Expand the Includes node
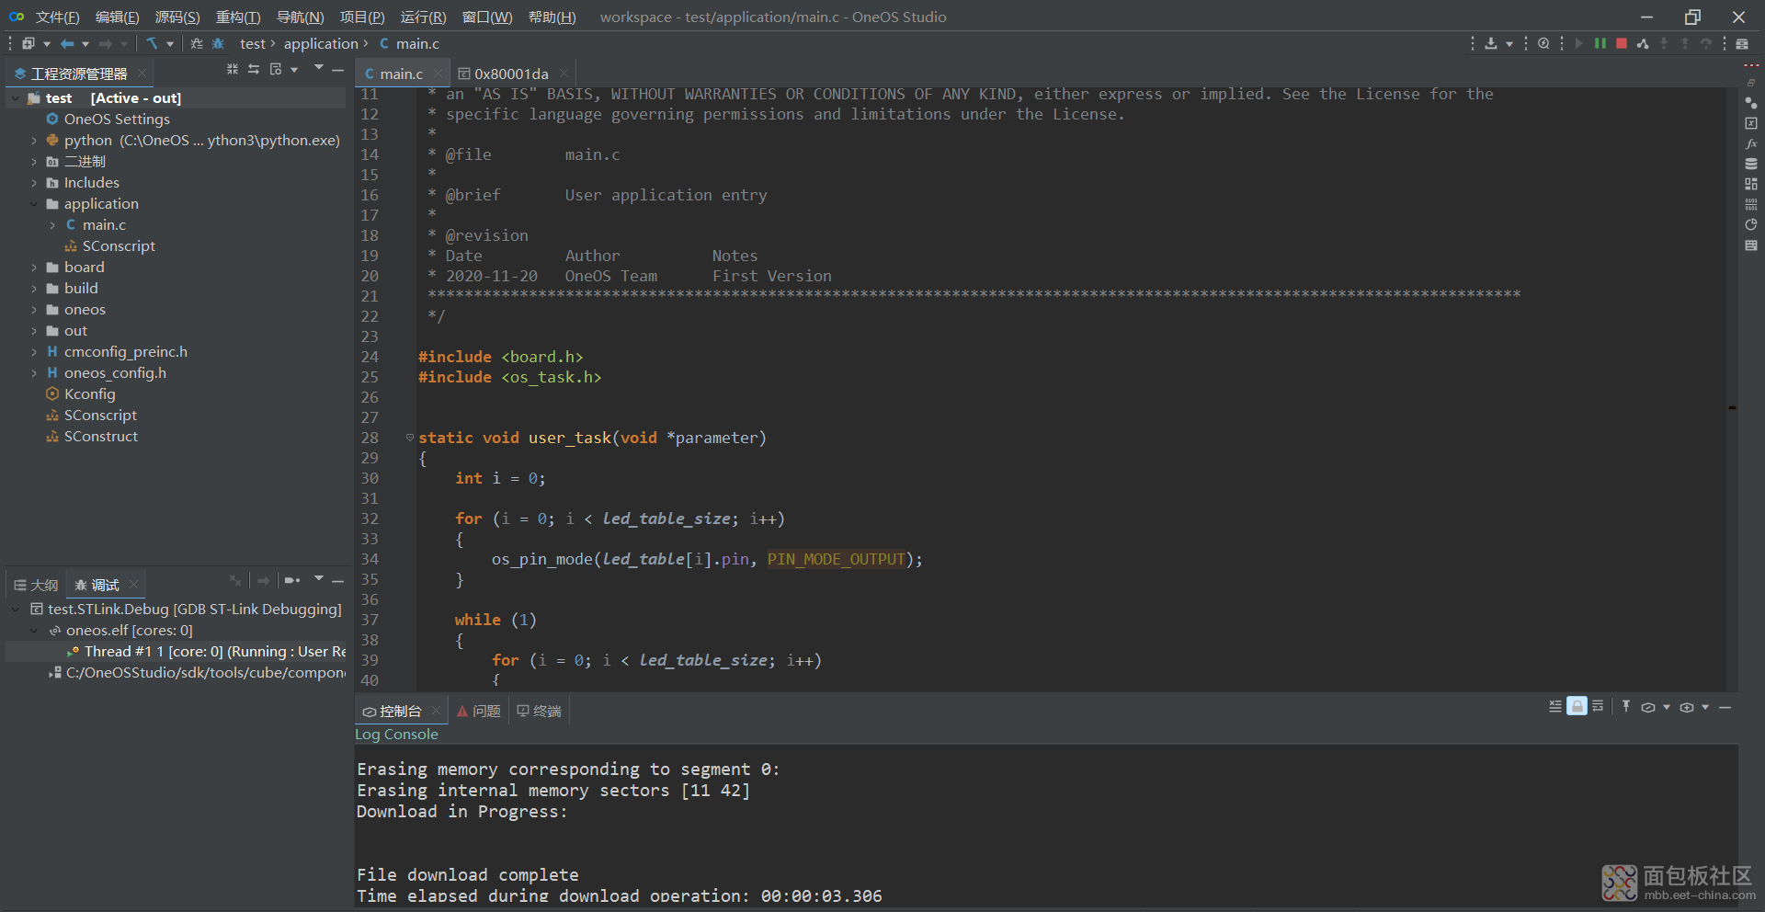The height and width of the screenshot is (912, 1765). (34, 182)
